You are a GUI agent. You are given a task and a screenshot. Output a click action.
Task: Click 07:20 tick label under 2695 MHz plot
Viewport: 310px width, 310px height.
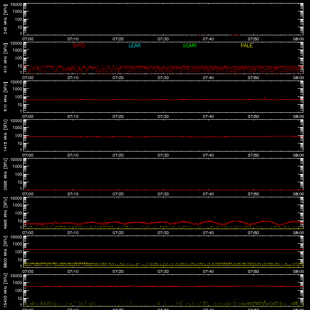(x=118, y=194)
